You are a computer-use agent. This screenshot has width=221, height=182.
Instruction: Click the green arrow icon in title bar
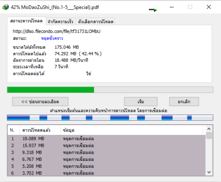tap(153, 10)
